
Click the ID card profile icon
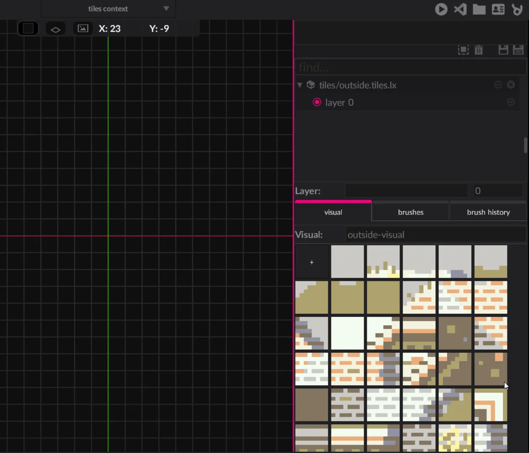click(x=498, y=9)
